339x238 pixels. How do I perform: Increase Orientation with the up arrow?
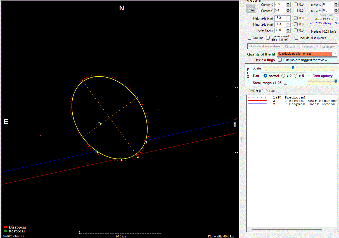pos(288,29)
